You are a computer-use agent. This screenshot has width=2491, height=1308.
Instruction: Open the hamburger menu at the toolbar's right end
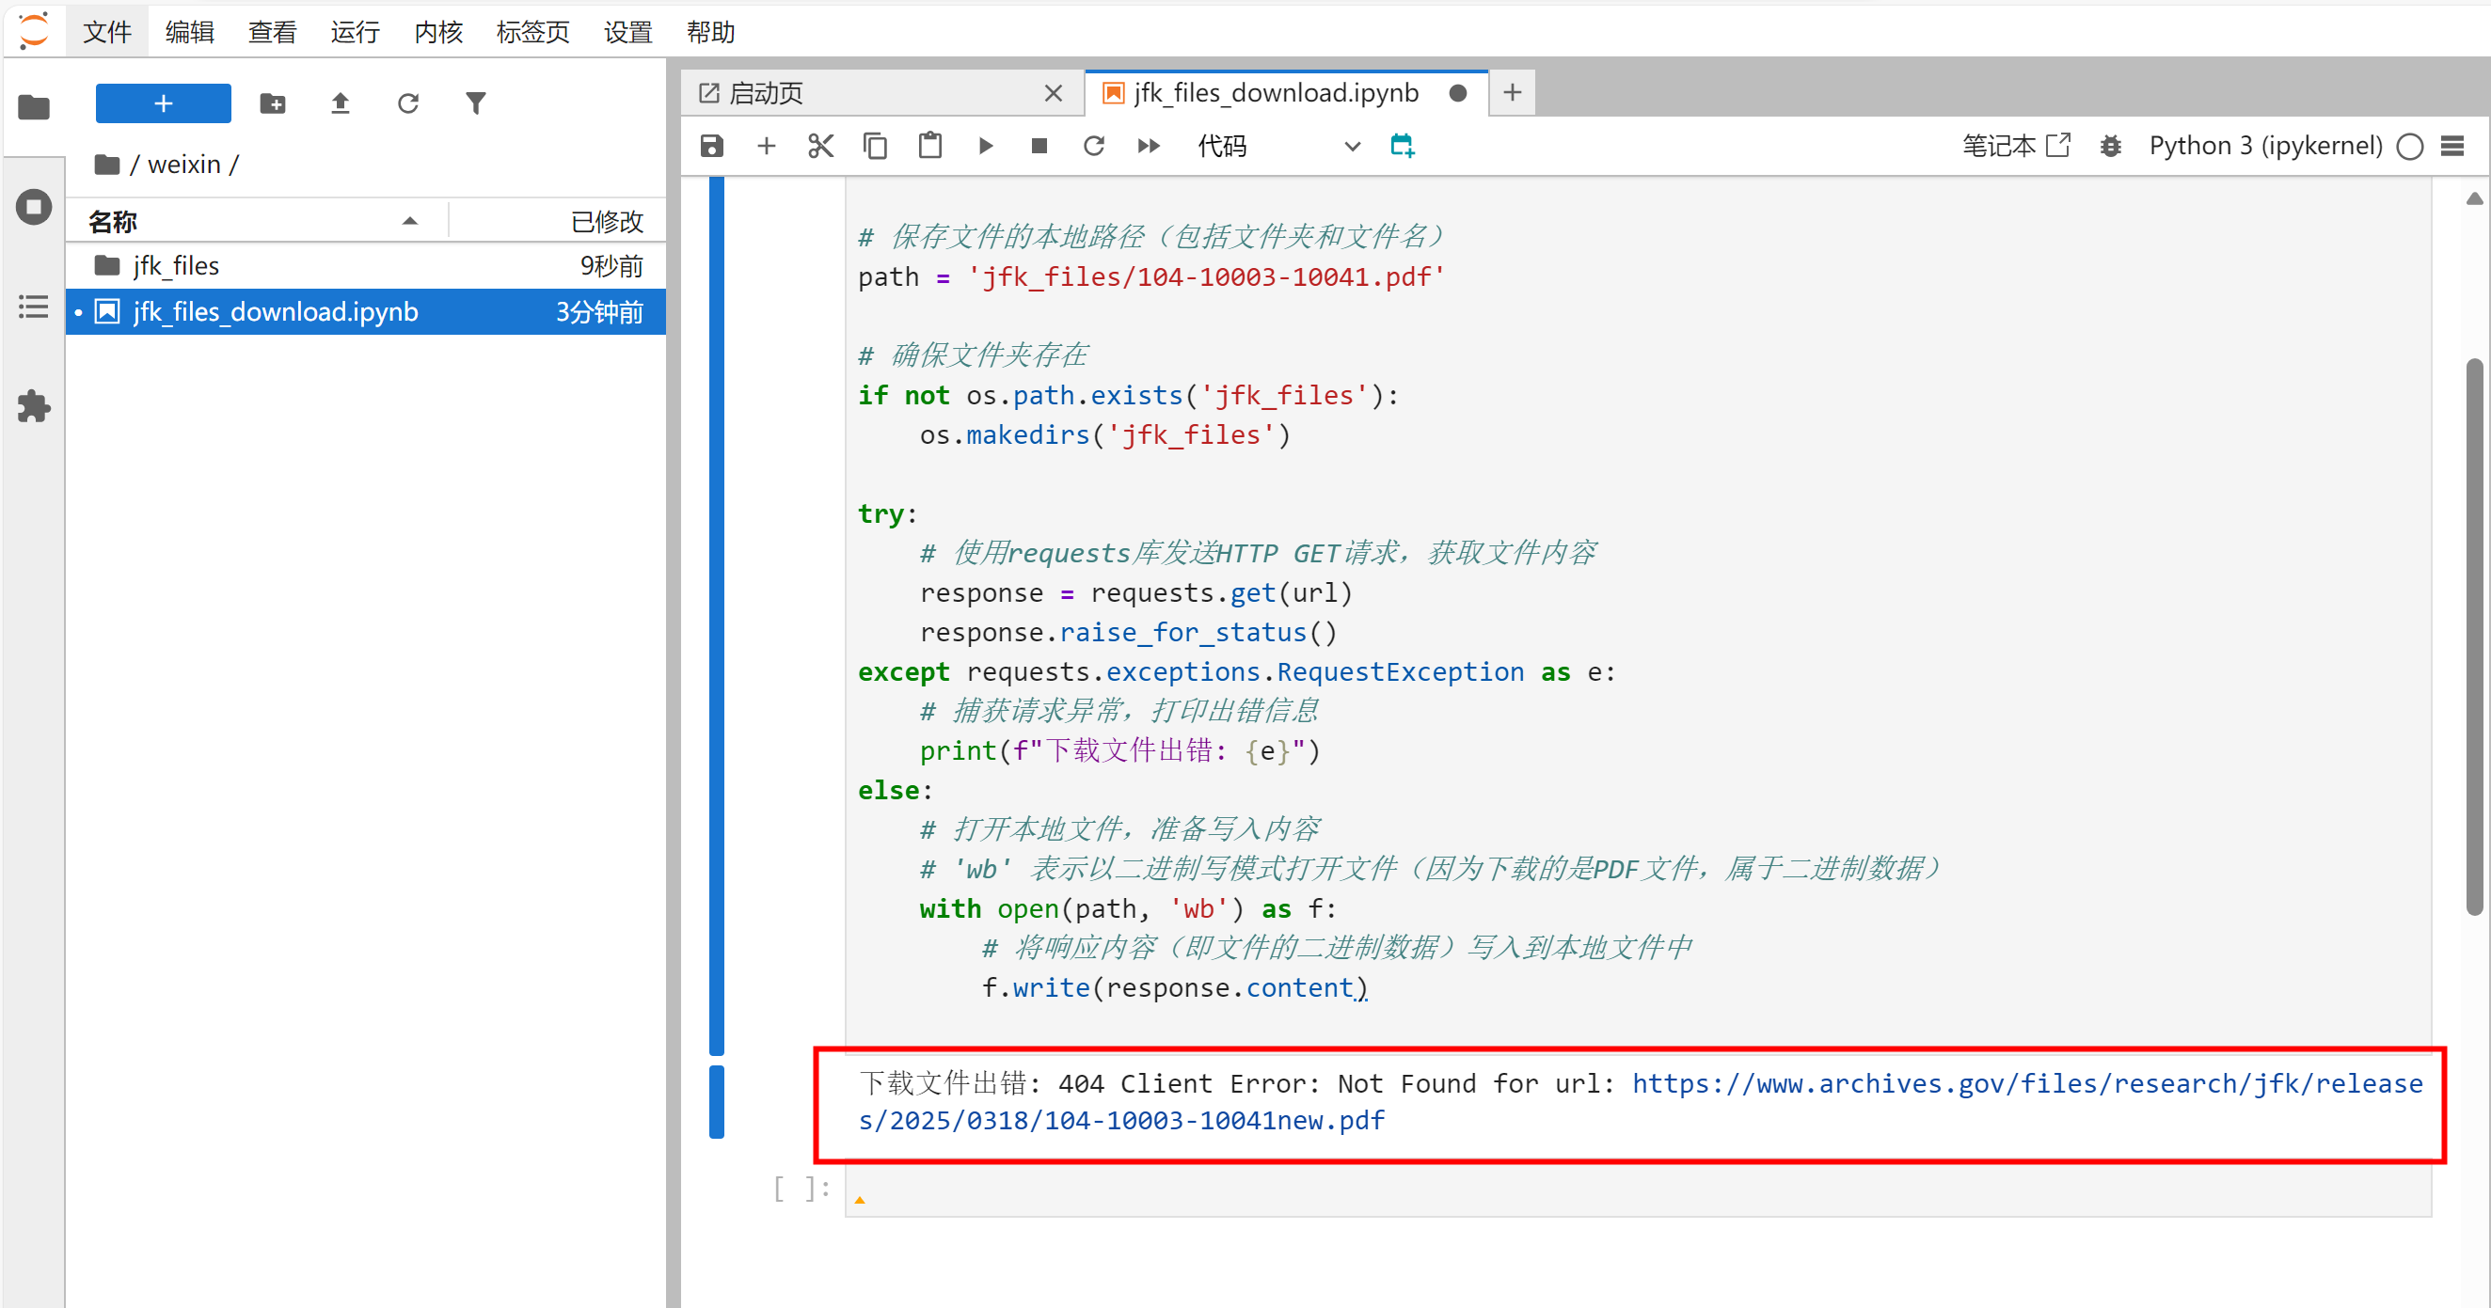[2451, 146]
